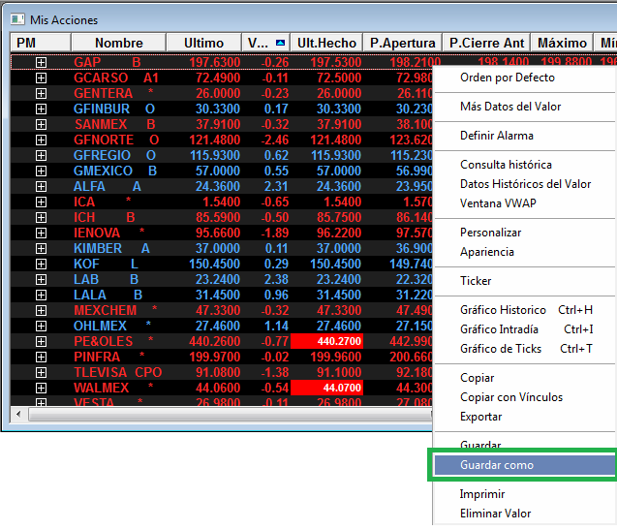Expand the GMEXICO B row
The width and height of the screenshot is (617, 530).
tap(41, 171)
